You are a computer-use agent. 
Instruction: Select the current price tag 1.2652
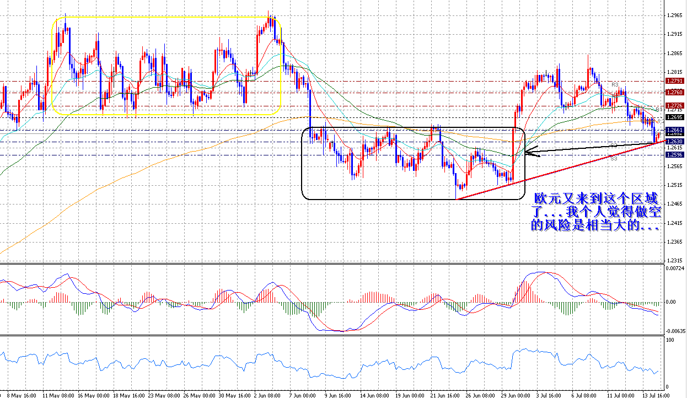pos(674,134)
